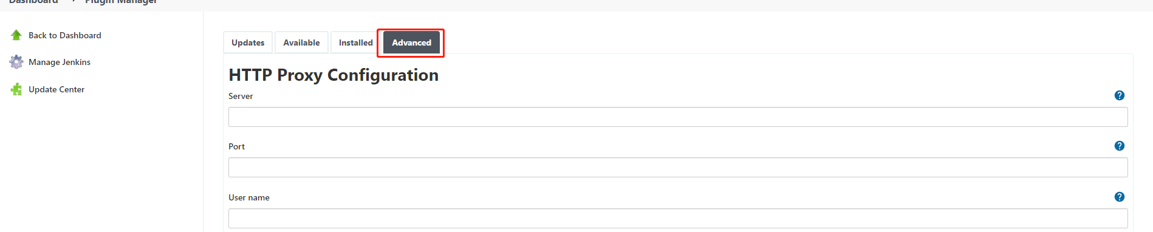This screenshot has width=1153, height=232.
Task: Switch to the Updates tab
Action: click(248, 43)
